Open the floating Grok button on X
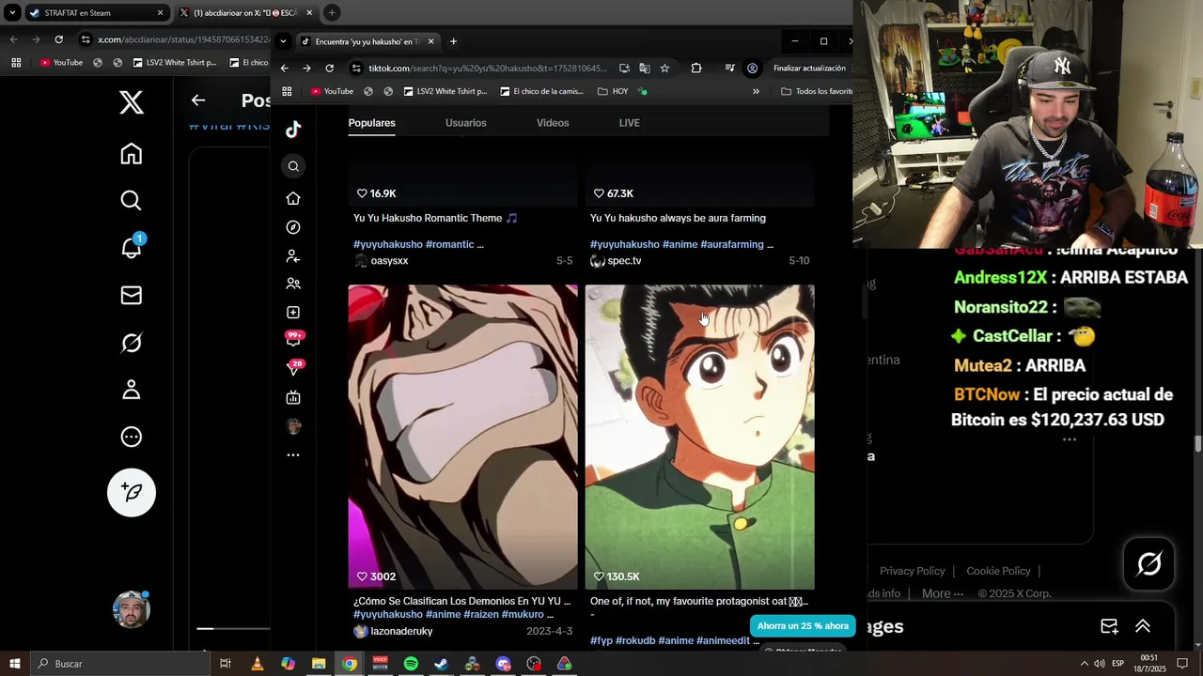 [x=1148, y=563]
